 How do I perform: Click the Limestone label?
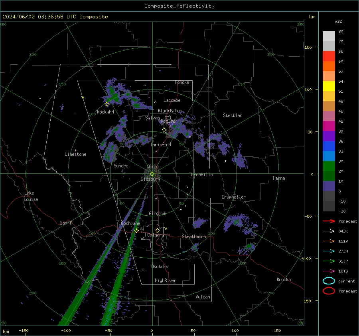point(75,154)
